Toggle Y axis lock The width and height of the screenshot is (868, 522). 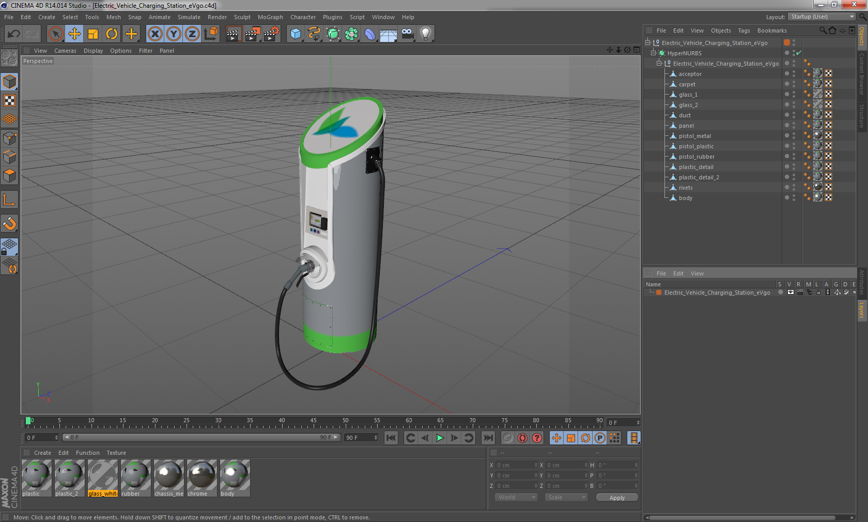[x=174, y=34]
